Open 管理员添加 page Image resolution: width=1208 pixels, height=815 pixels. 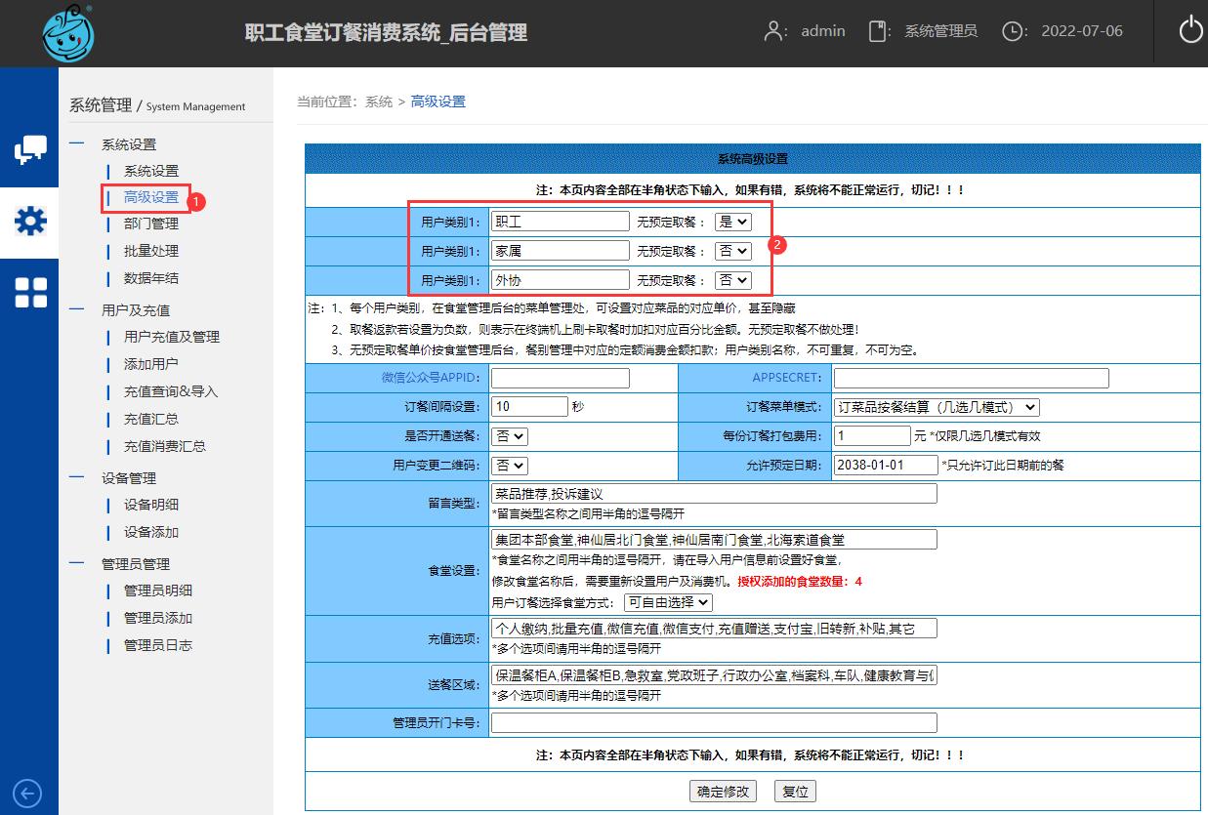point(158,618)
